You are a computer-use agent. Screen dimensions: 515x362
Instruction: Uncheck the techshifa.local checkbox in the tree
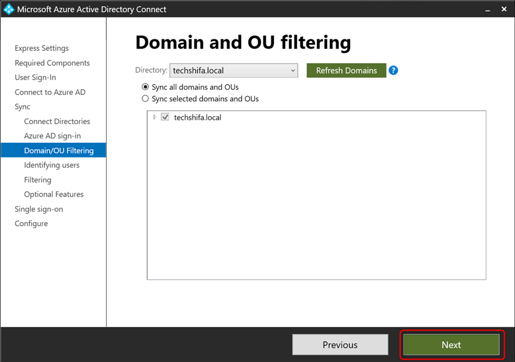point(165,117)
